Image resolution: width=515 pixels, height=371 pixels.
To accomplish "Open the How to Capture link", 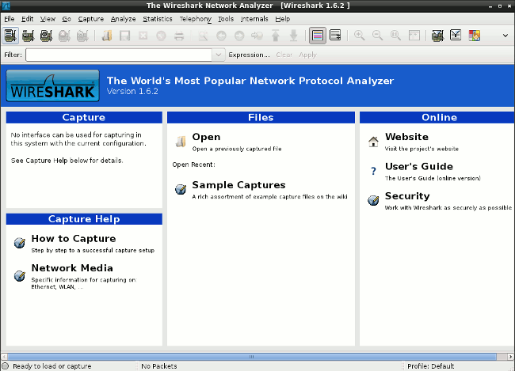I will click(x=74, y=238).
